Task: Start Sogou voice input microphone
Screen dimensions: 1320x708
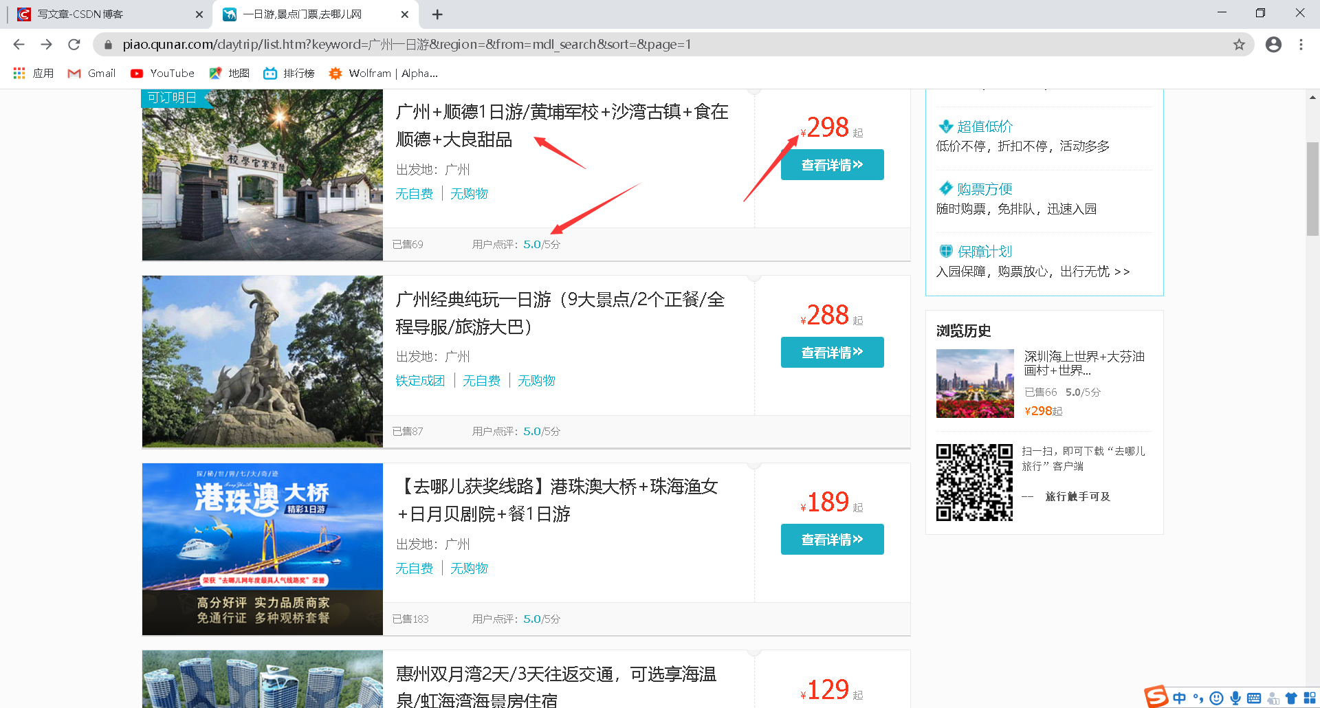Action: point(1235,698)
